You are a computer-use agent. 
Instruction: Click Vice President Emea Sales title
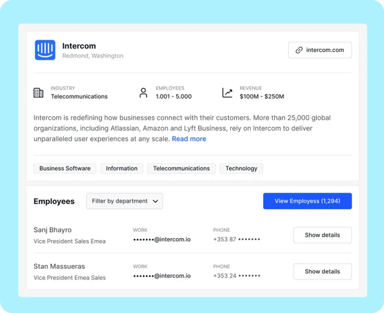70,278
